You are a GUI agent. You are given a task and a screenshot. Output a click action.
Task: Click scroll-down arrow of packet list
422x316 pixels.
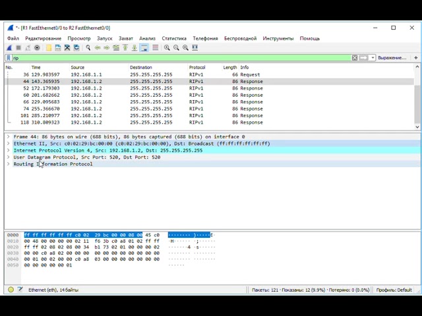417,127
